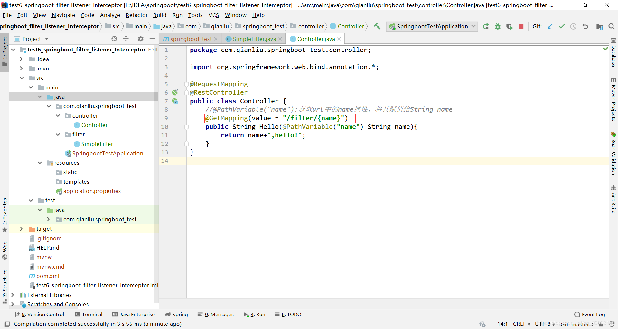
Task: Fold the Hello method at line 10
Action: tap(186, 127)
